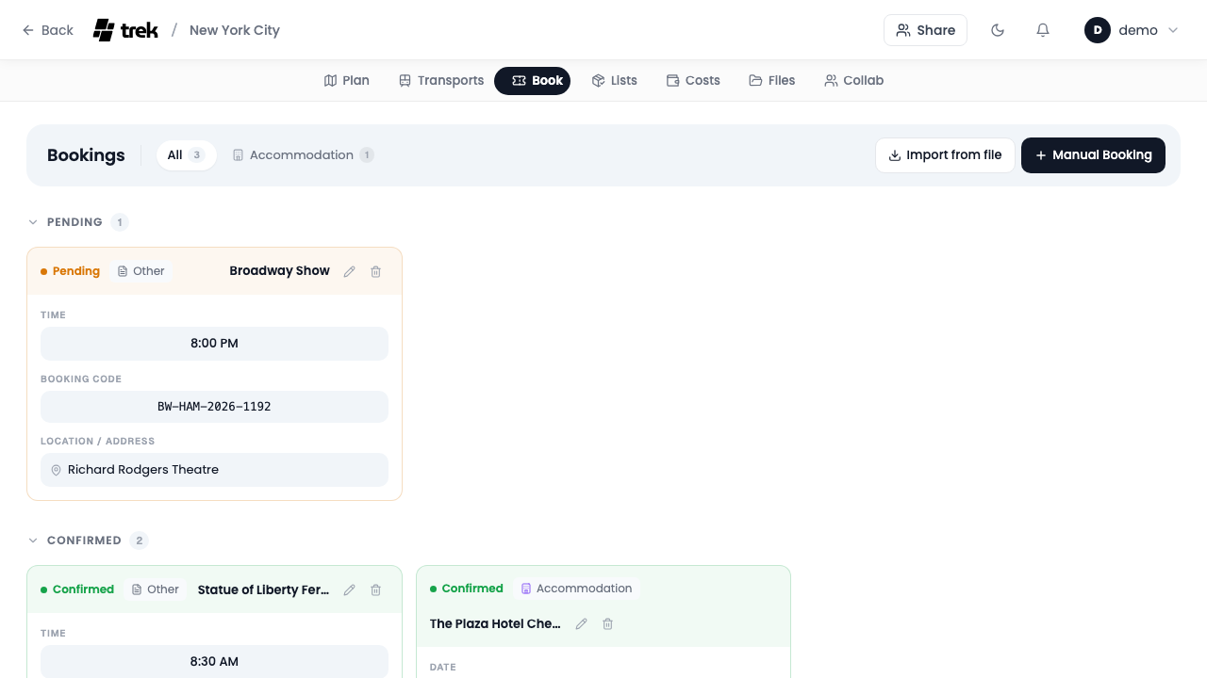
Task: Show All bookings filter
Action: (x=186, y=155)
